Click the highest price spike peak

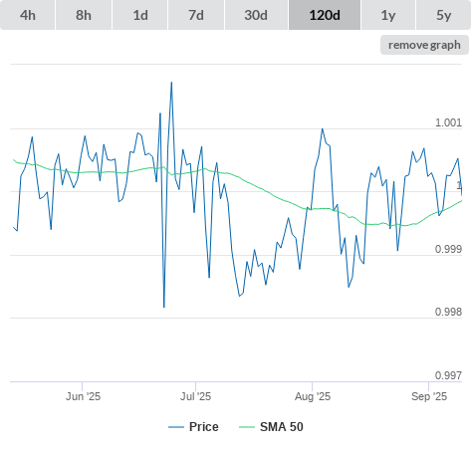tap(171, 82)
